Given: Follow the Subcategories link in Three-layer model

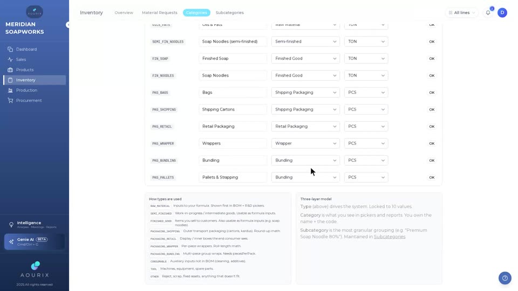Looking at the screenshot, I should [x=390, y=237].
